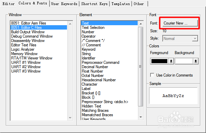Image resolution: width=206 pixels, height=133 pixels.
Task: Click the Courier New font button
Action: 180,23
